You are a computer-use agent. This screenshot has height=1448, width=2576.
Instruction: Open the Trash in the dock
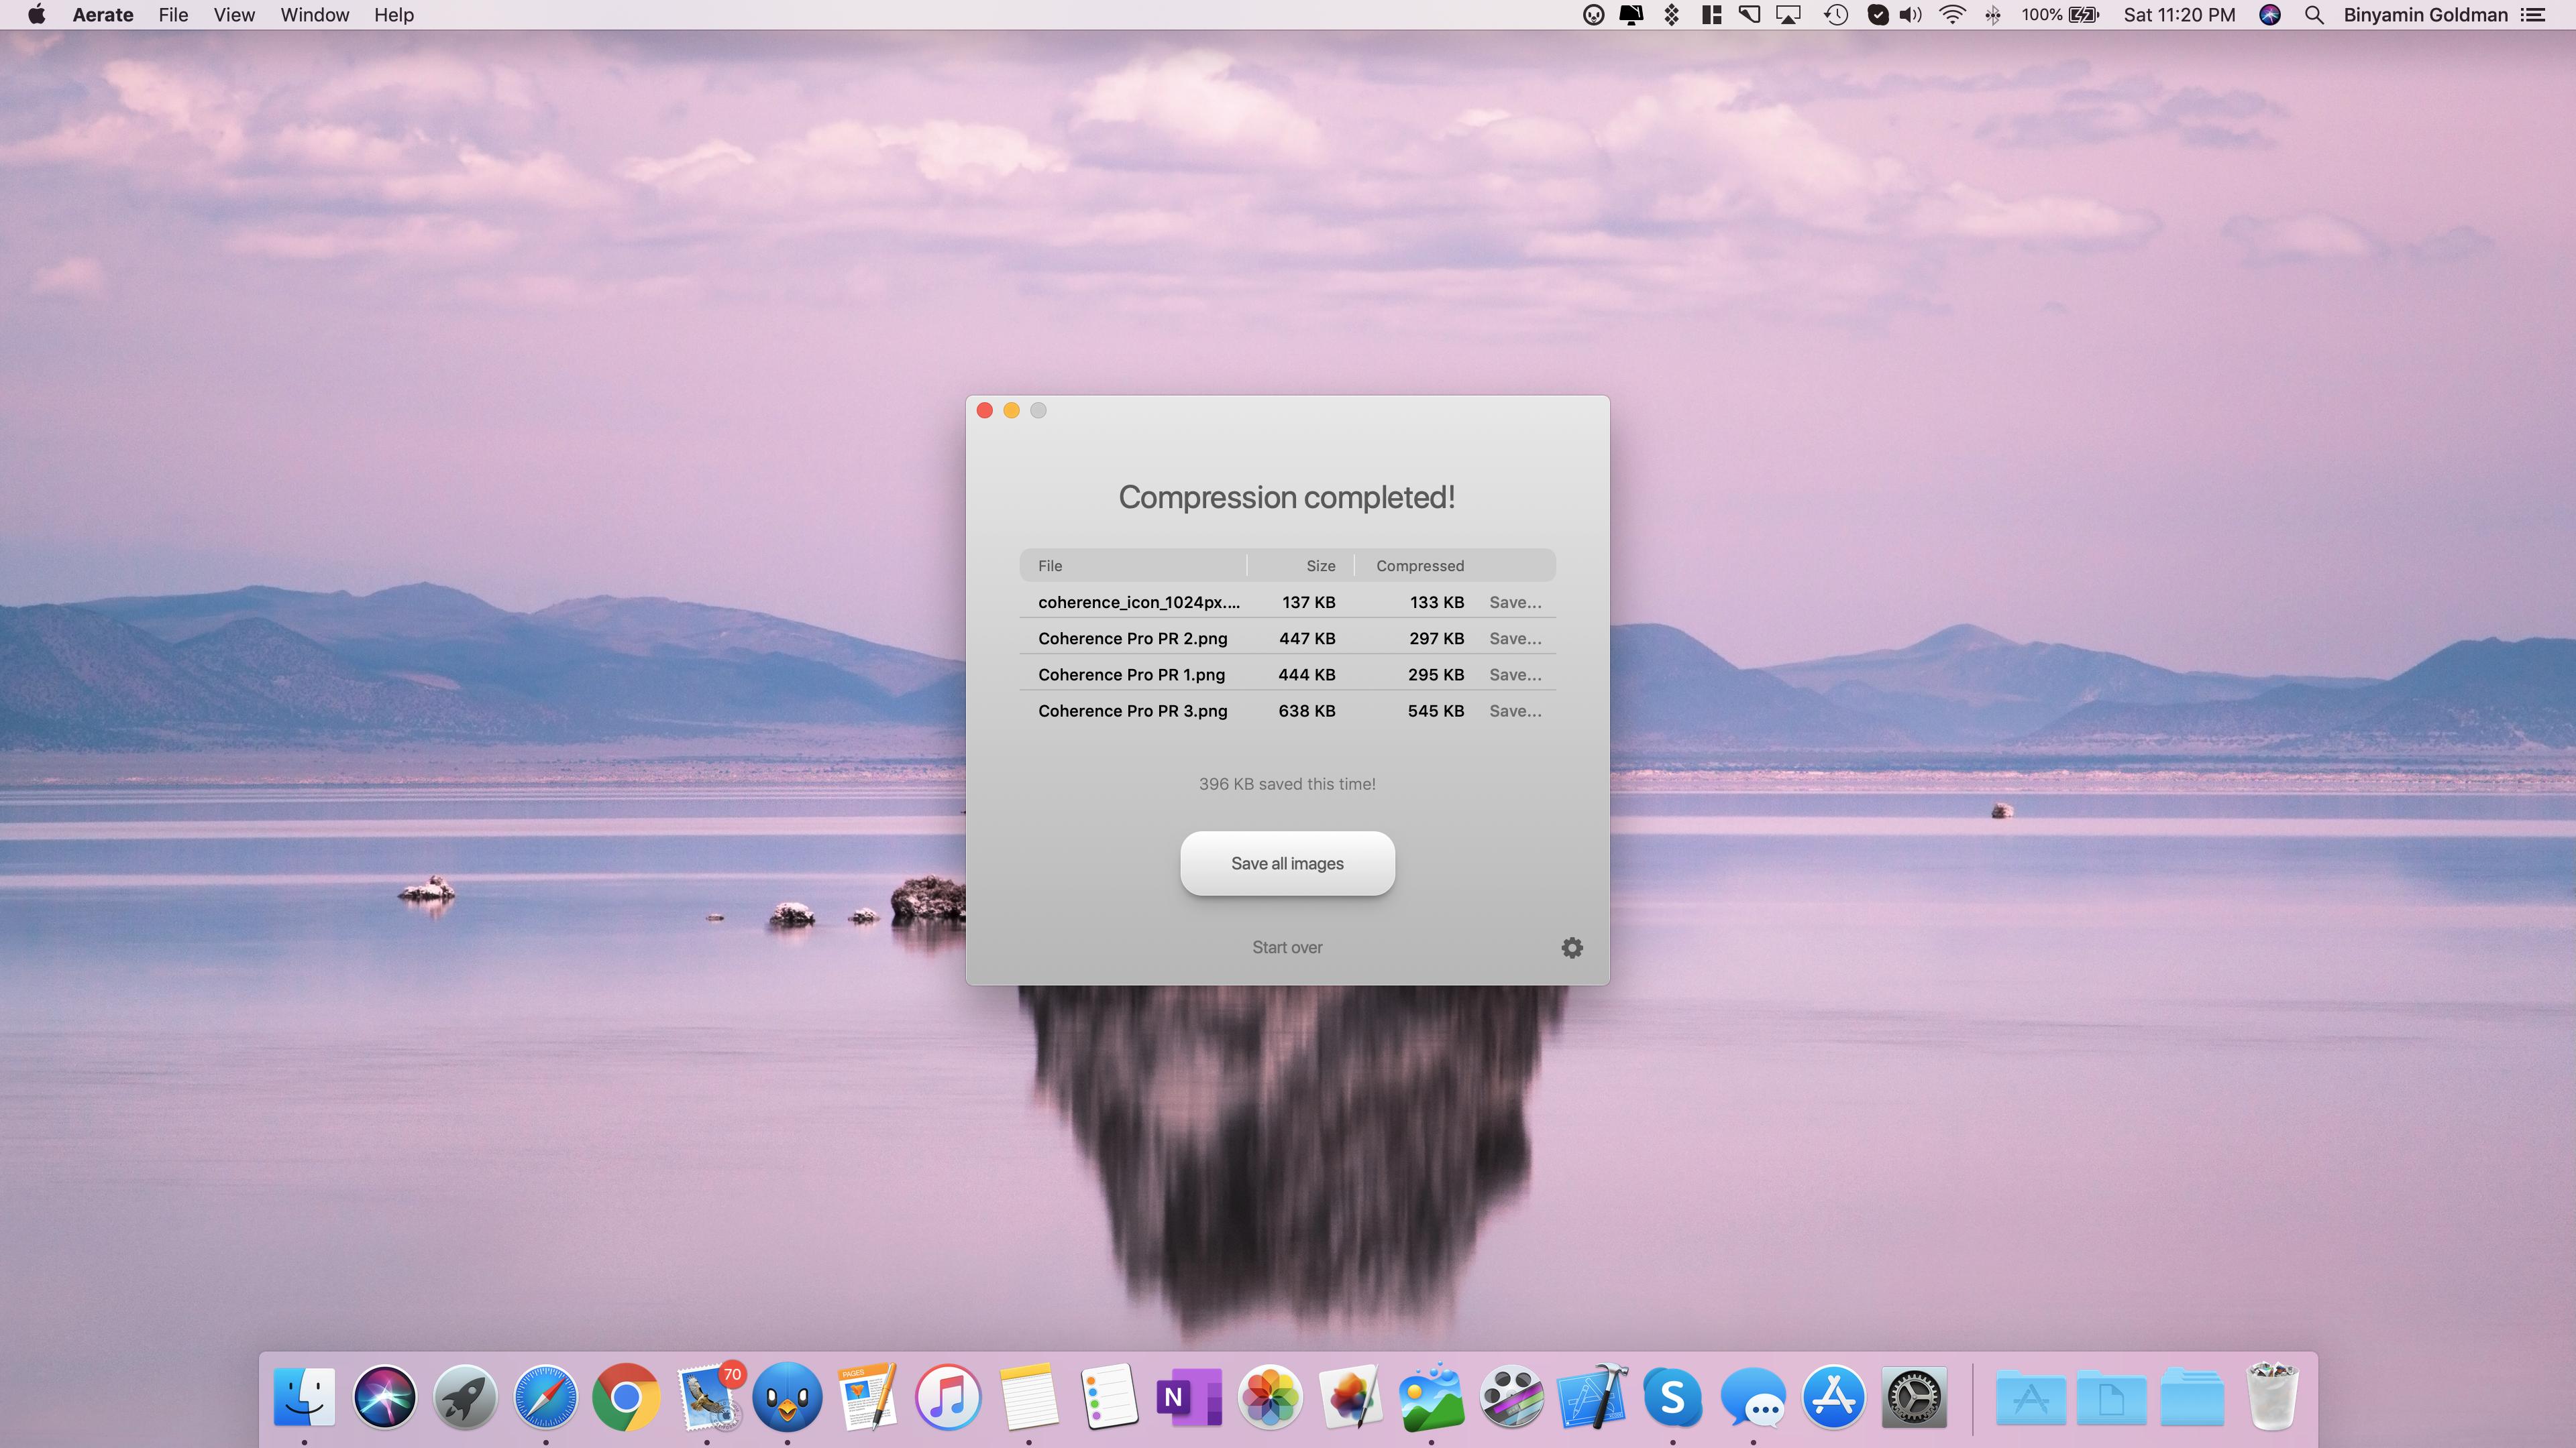tap(2272, 1397)
